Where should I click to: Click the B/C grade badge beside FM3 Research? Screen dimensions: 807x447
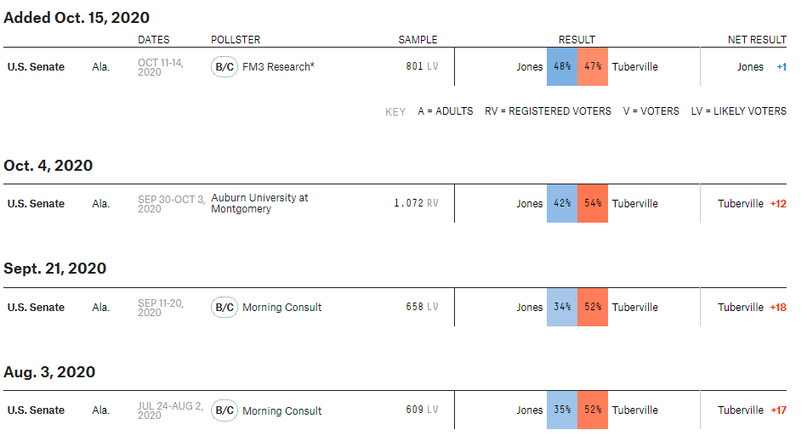tap(224, 67)
